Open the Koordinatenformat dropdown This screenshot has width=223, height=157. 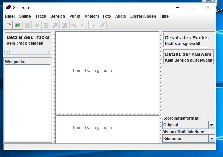click(211, 125)
